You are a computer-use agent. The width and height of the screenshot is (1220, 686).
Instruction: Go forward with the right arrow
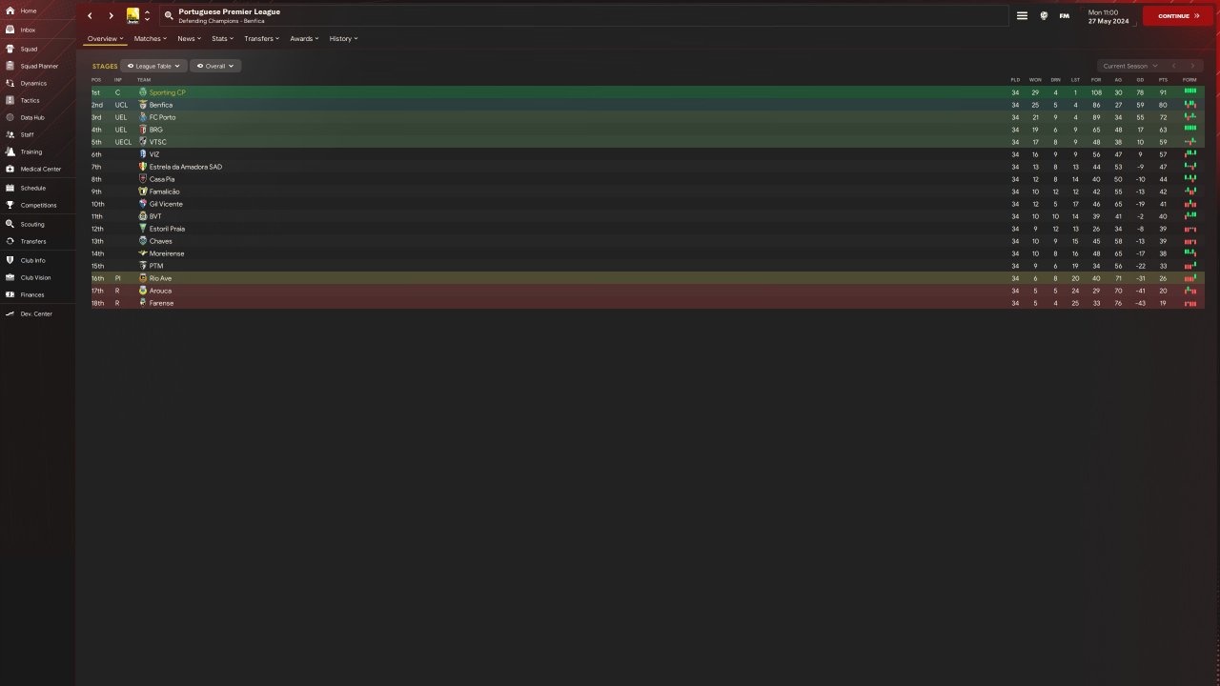click(111, 15)
